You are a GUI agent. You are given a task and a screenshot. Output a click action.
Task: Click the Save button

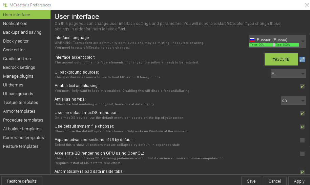251,181
